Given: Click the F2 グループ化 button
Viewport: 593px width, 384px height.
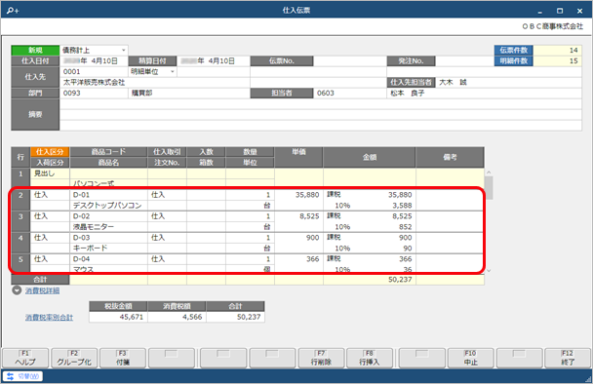Looking at the screenshot, I should (x=74, y=358).
